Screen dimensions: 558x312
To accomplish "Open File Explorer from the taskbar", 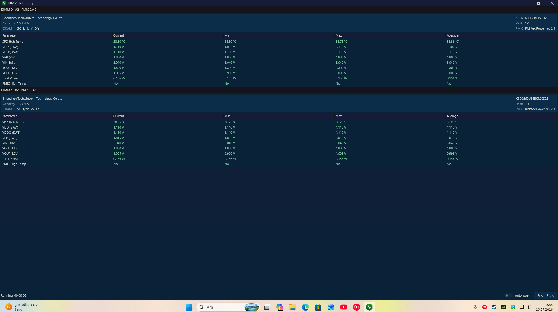I will coord(293,307).
